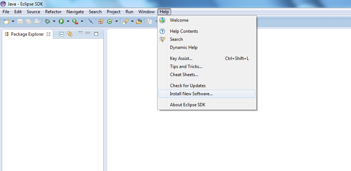Select Tips and Tricks... menu entry
This screenshot has width=351, height=171.
[207, 67]
